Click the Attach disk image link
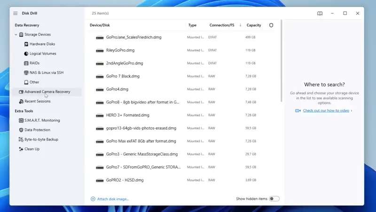 [x=113, y=199]
